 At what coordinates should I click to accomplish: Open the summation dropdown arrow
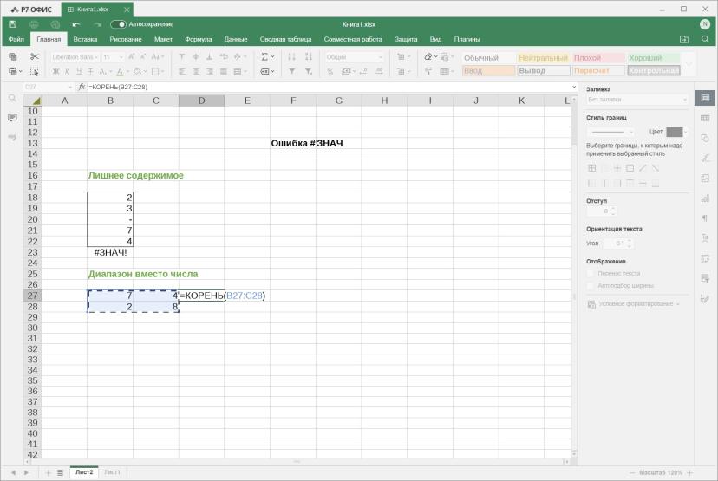click(x=273, y=56)
